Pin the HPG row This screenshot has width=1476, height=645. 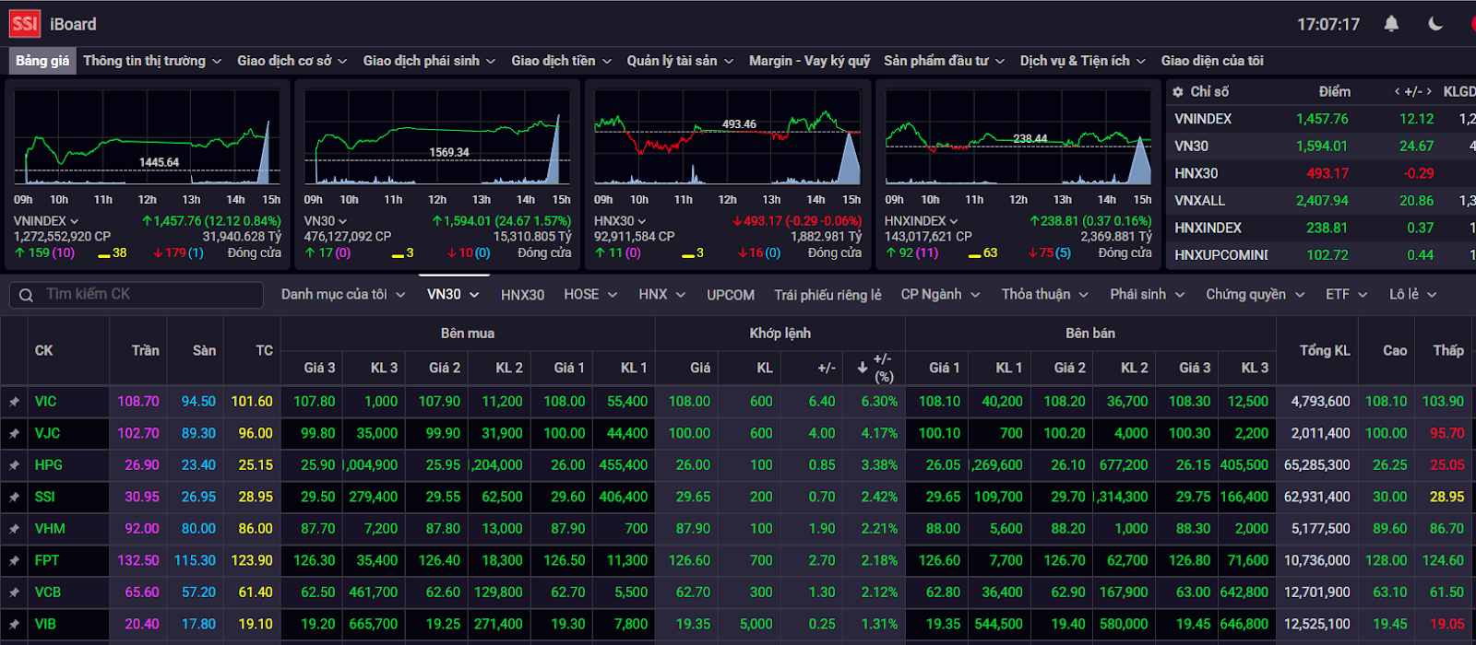tap(14, 465)
